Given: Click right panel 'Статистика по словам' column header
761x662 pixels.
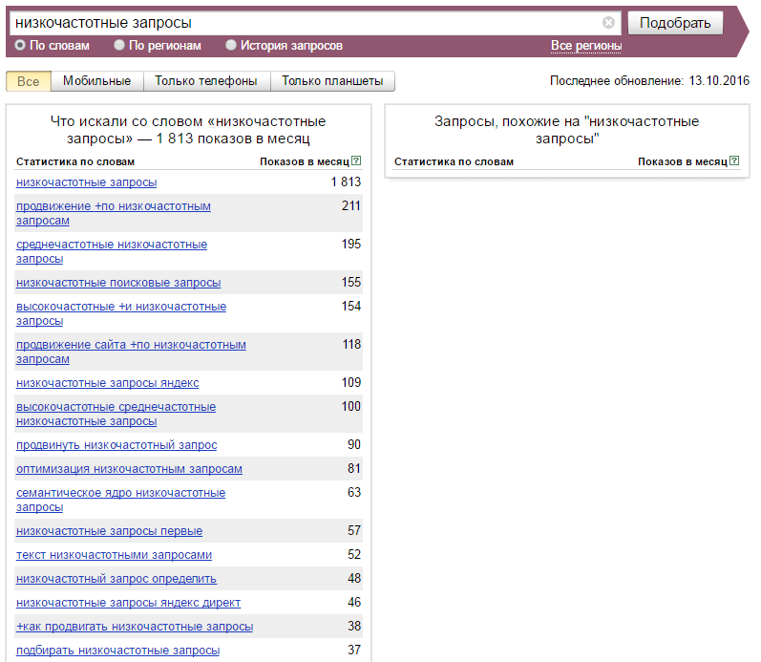Looking at the screenshot, I should coord(454,161).
